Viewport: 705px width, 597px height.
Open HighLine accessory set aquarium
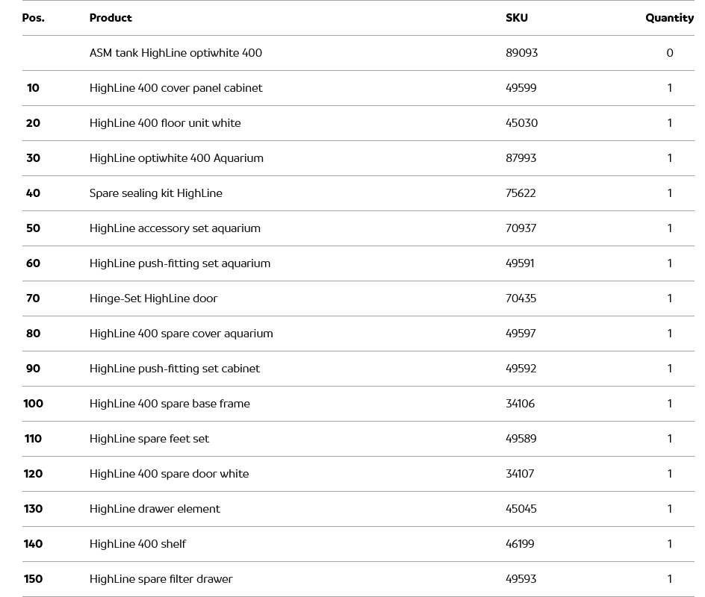[x=175, y=228]
